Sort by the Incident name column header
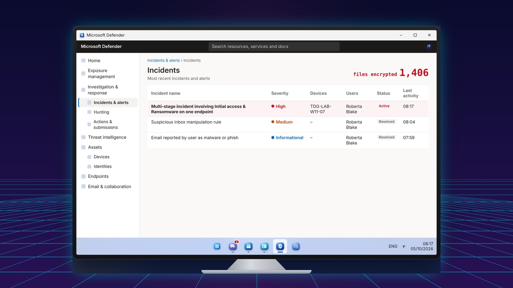 coord(166,93)
